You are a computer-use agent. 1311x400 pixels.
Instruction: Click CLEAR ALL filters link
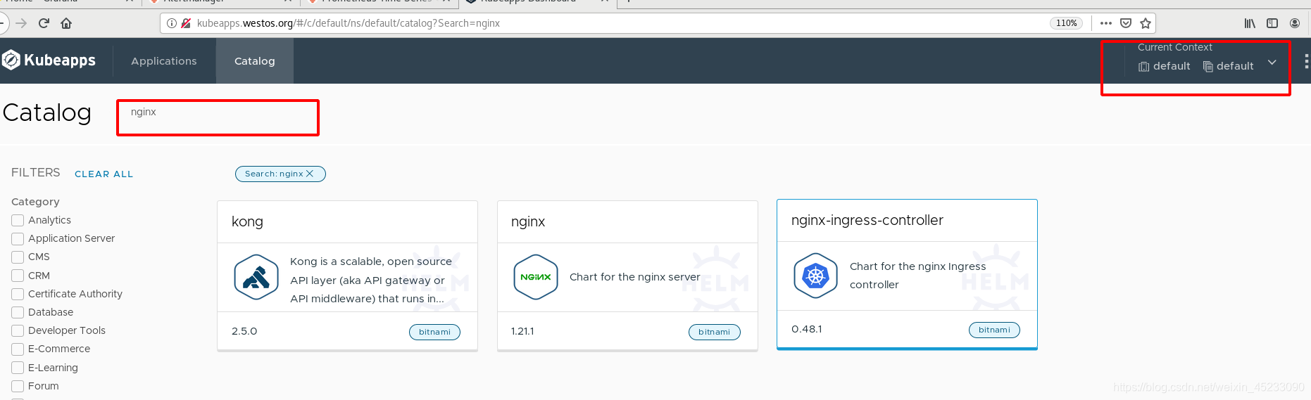[x=103, y=174]
